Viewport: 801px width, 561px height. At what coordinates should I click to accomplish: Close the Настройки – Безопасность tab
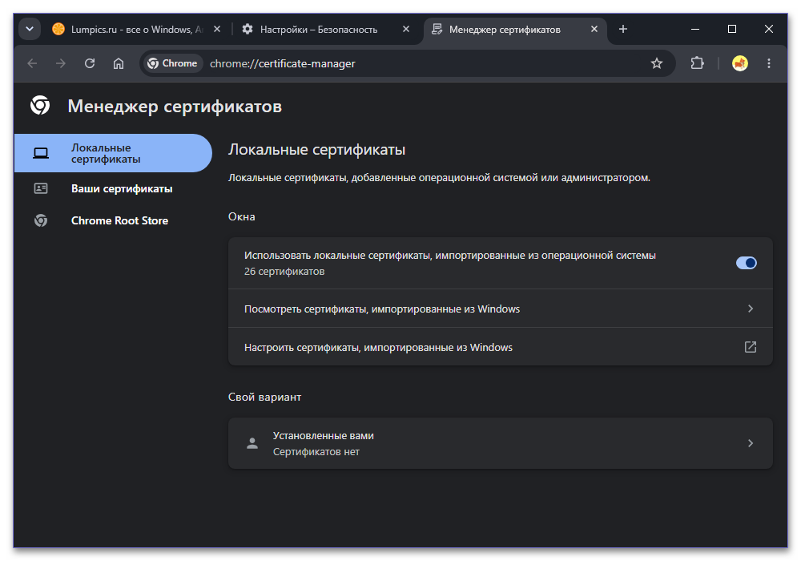tap(406, 29)
